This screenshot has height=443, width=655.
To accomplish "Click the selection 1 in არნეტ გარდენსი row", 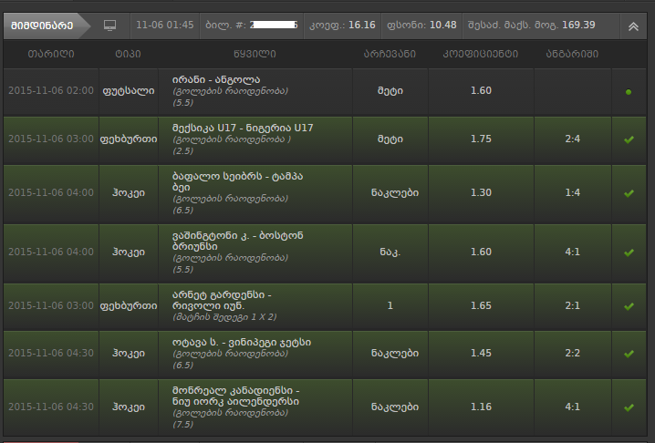I will [x=390, y=306].
